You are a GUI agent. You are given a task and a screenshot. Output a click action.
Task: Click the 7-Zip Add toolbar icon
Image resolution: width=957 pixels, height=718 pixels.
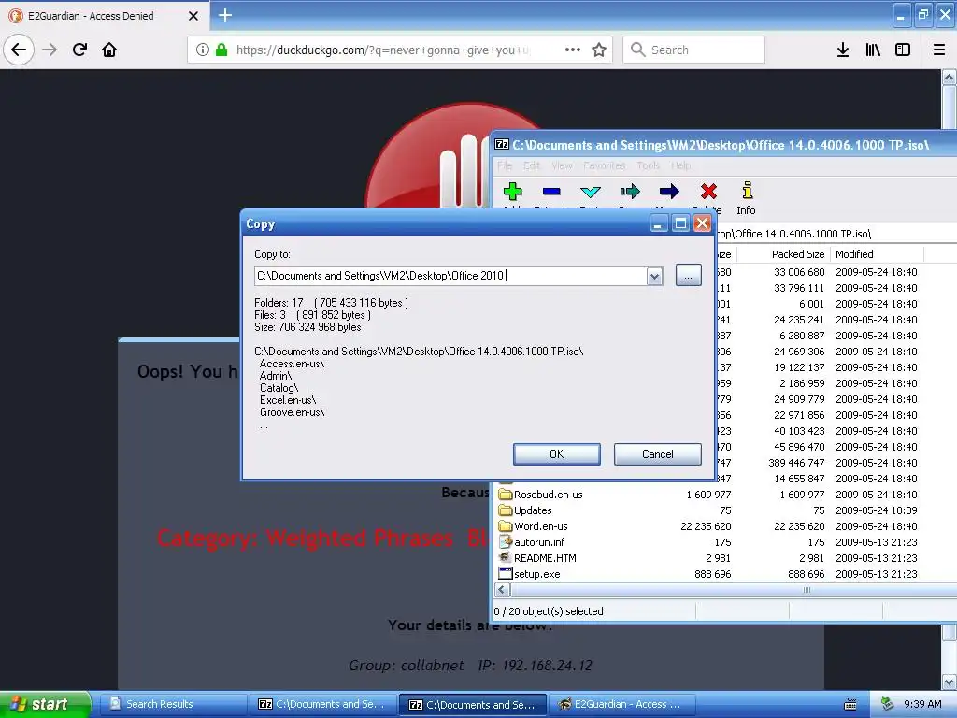(513, 191)
